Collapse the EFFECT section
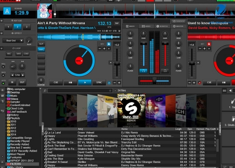The width and height of the screenshot is (235, 168). (1, 33)
